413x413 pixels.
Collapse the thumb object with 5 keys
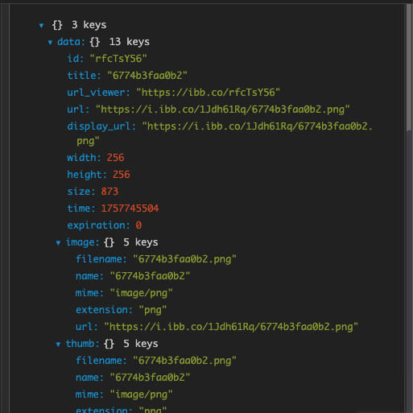pos(58,345)
